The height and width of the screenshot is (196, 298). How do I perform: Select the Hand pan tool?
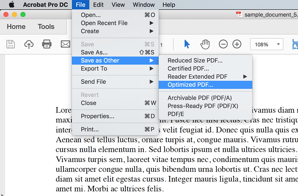coord(205,44)
